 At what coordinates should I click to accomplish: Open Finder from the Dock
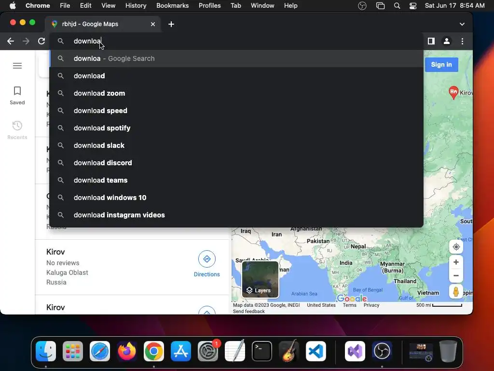click(x=46, y=351)
